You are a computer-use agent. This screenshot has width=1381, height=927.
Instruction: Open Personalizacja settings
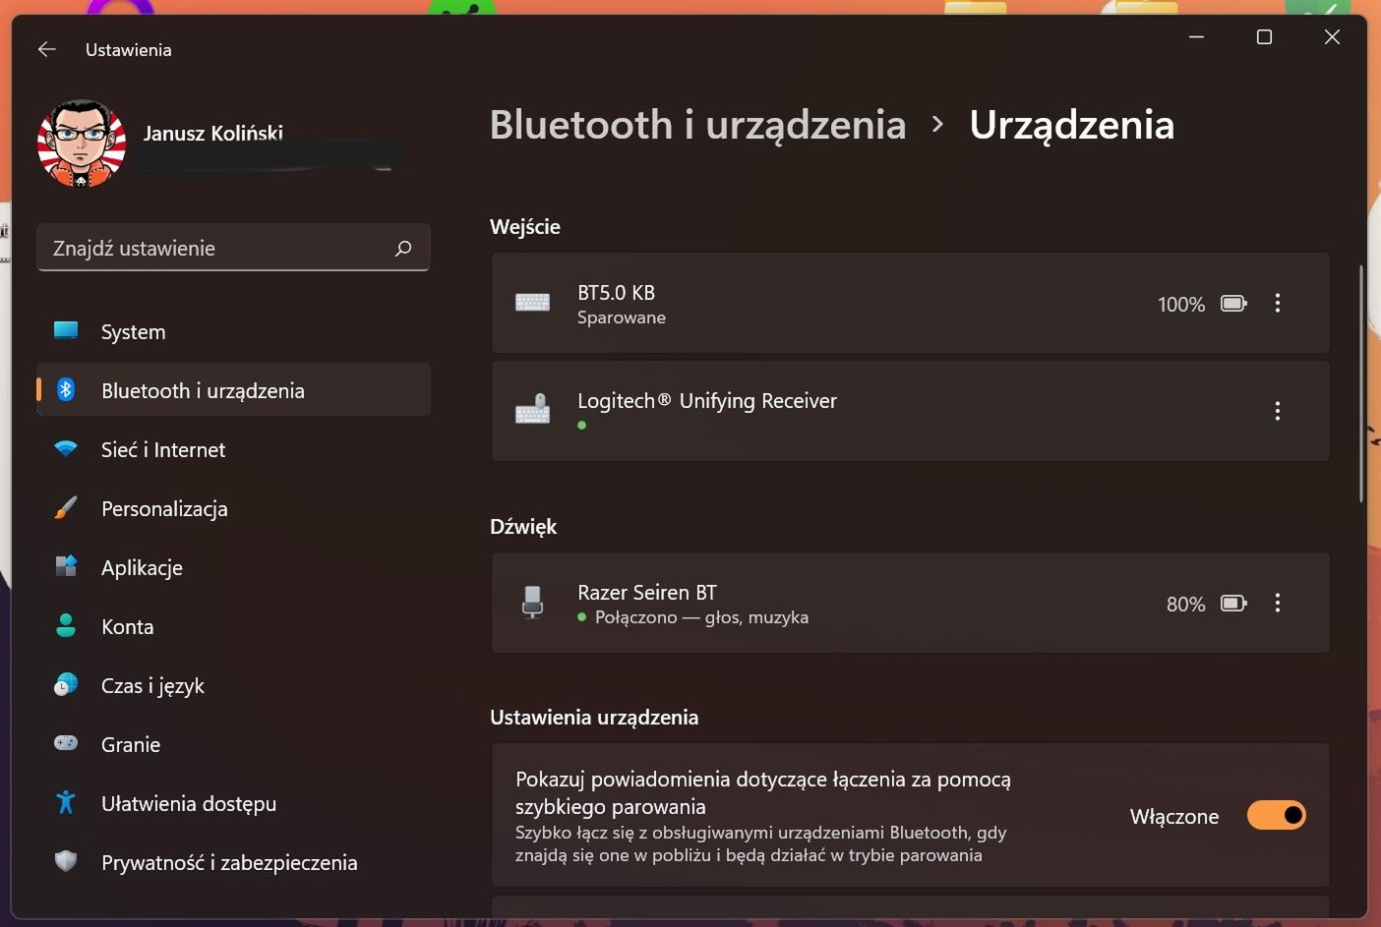point(233,508)
